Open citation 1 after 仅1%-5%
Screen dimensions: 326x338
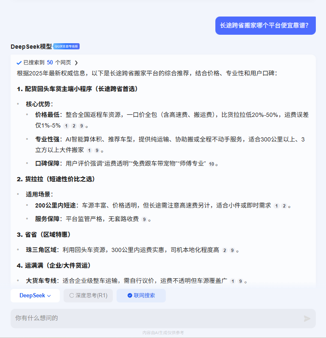66,126
